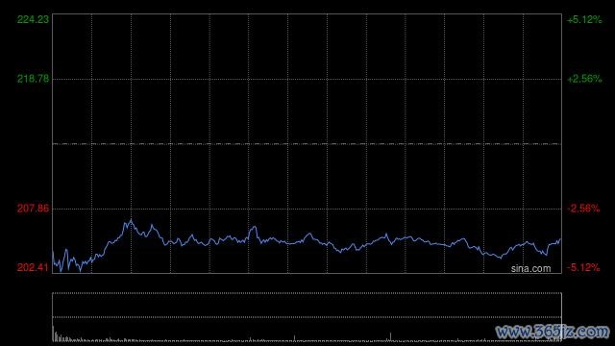This screenshot has width=615, height=346.
Task: Click the 202.41 bottom price label
Action: (33, 267)
